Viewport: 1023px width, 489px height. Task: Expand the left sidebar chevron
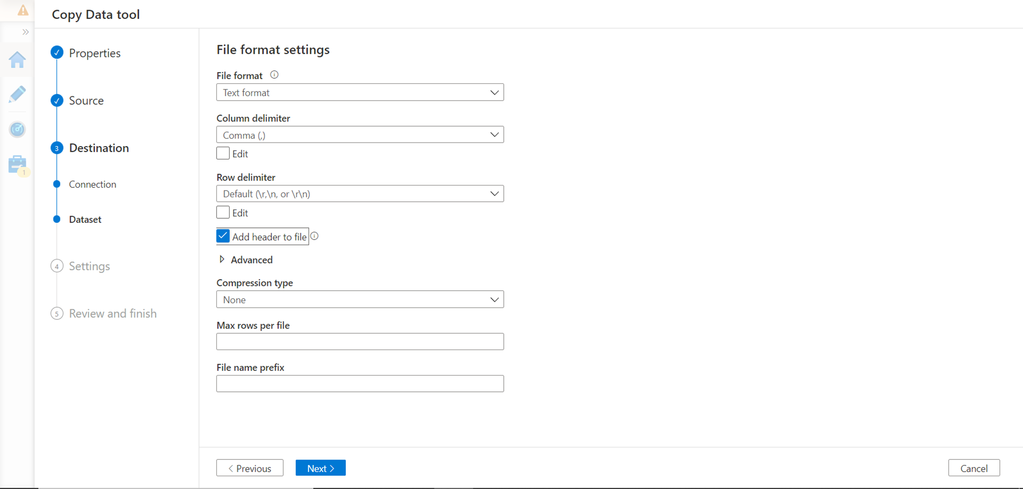click(25, 32)
